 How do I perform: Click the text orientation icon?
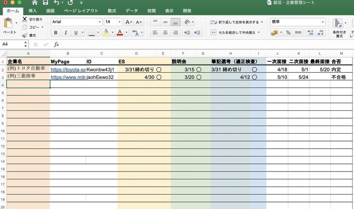click(x=187, y=22)
